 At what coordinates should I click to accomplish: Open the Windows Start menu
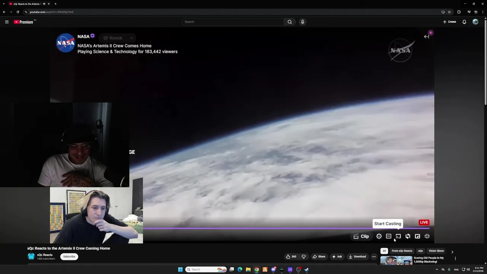180,269
